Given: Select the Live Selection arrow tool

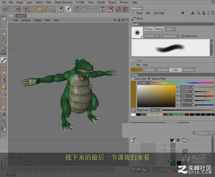Looking at the screenshot, I should (26, 9).
